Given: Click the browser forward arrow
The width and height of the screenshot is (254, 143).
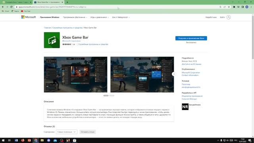Looking at the screenshot, I should (x=7, y=7).
